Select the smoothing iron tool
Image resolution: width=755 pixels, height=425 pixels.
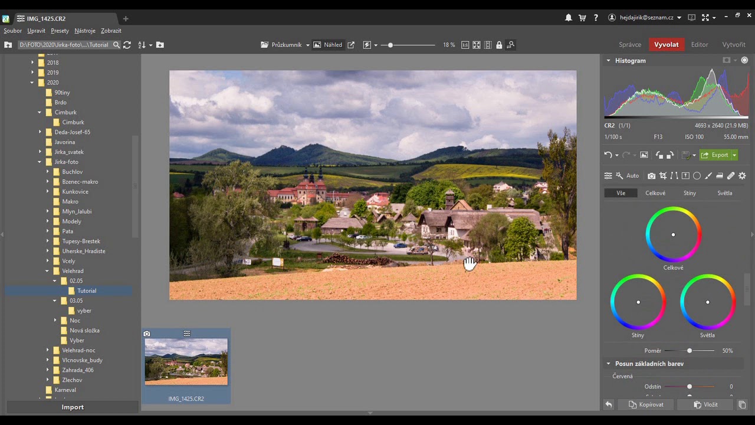(720, 176)
